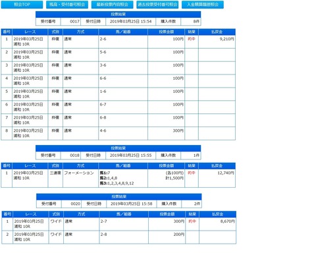Click timestamp 2019年03月25日 15:55

click(130, 155)
